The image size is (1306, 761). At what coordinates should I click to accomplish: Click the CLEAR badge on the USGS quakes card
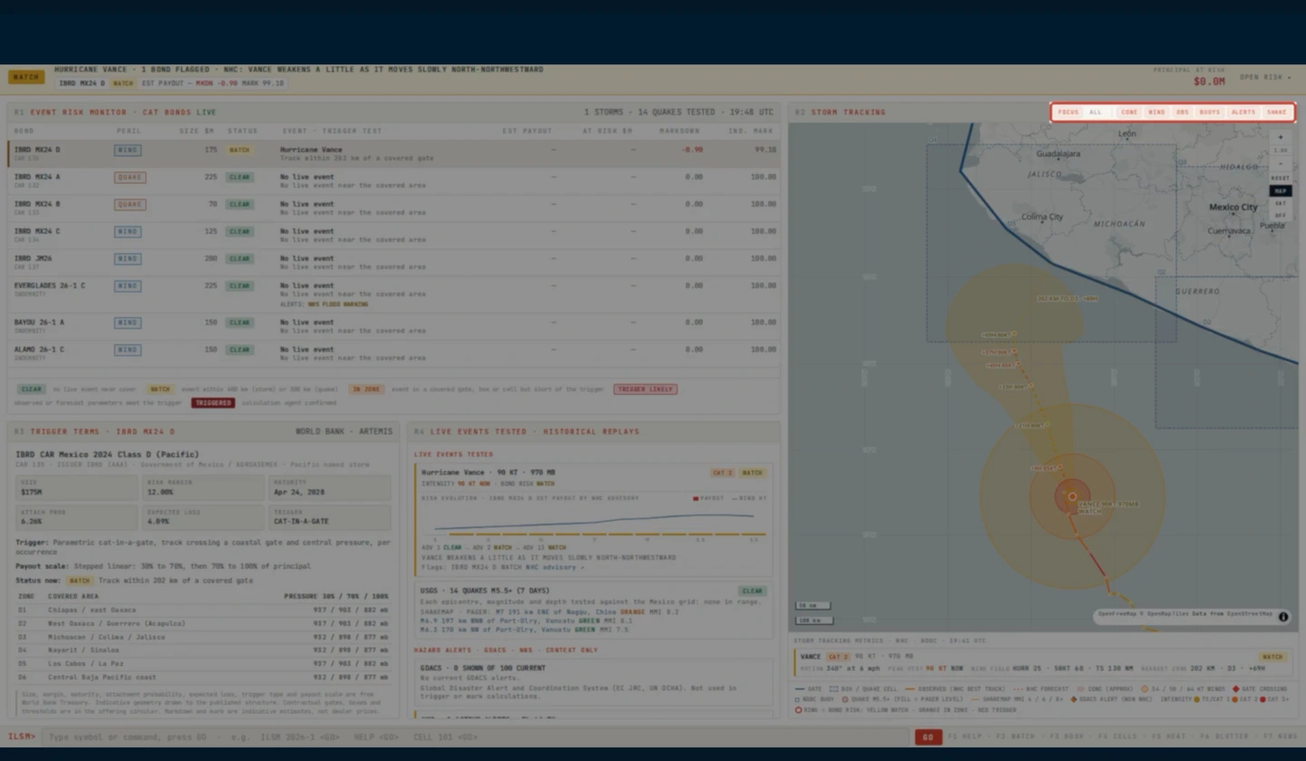click(752, 591)
